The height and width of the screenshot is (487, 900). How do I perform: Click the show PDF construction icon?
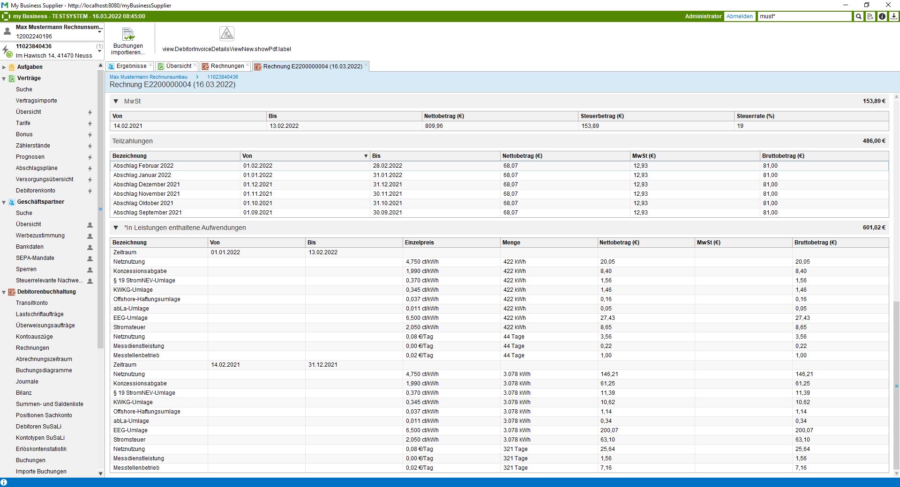point(226,34)
